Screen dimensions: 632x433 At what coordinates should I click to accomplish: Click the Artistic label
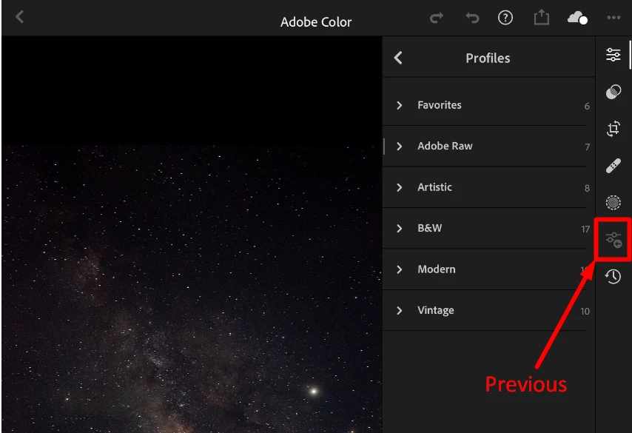(x=434, y=187)
